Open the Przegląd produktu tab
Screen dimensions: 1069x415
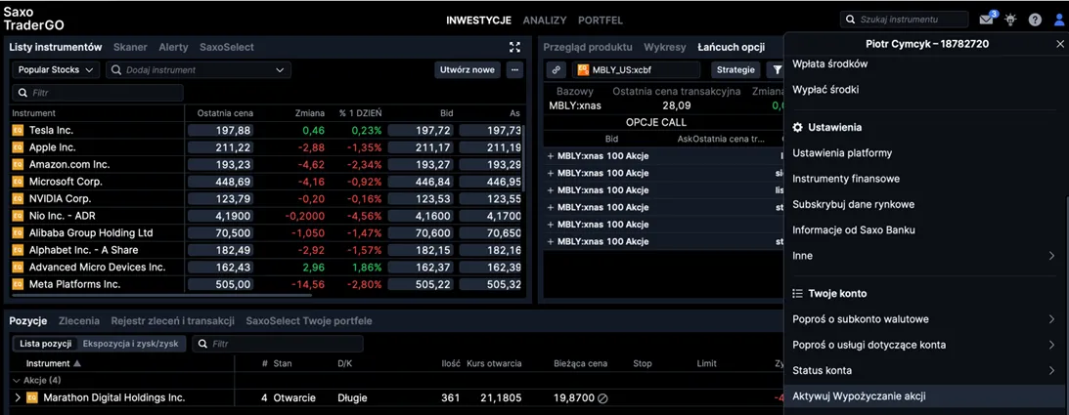(x=588, y=47)
